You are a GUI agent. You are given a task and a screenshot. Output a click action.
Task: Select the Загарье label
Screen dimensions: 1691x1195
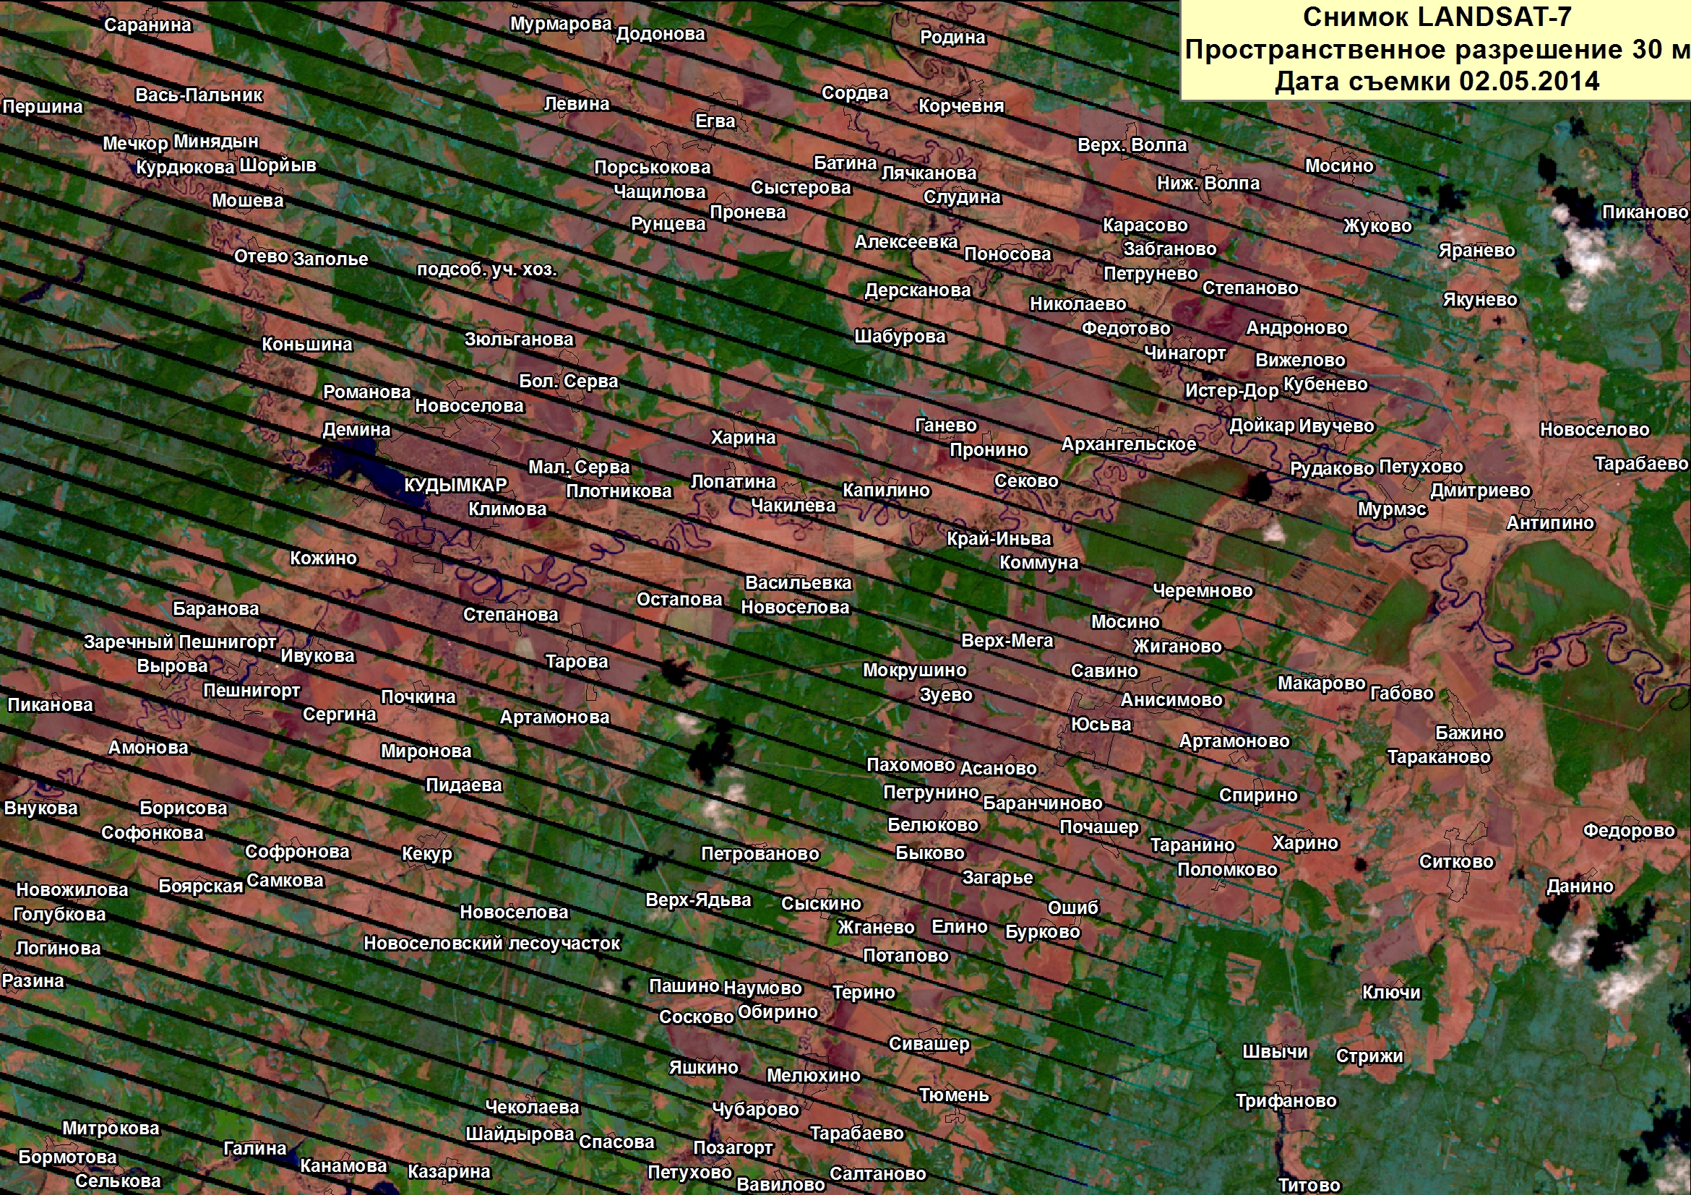click(998, 879)
